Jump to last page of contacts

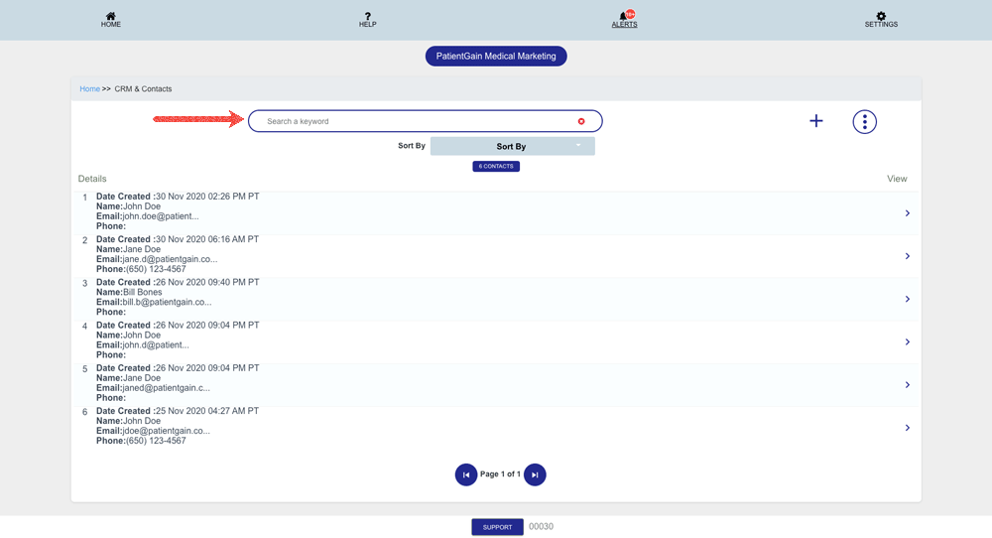coord(535,474)
